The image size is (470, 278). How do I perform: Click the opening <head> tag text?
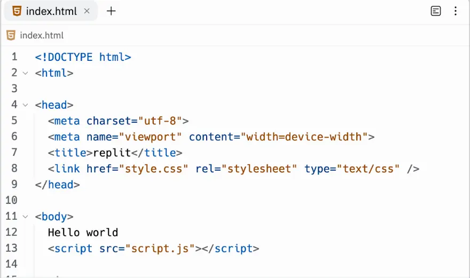[54, 105]
